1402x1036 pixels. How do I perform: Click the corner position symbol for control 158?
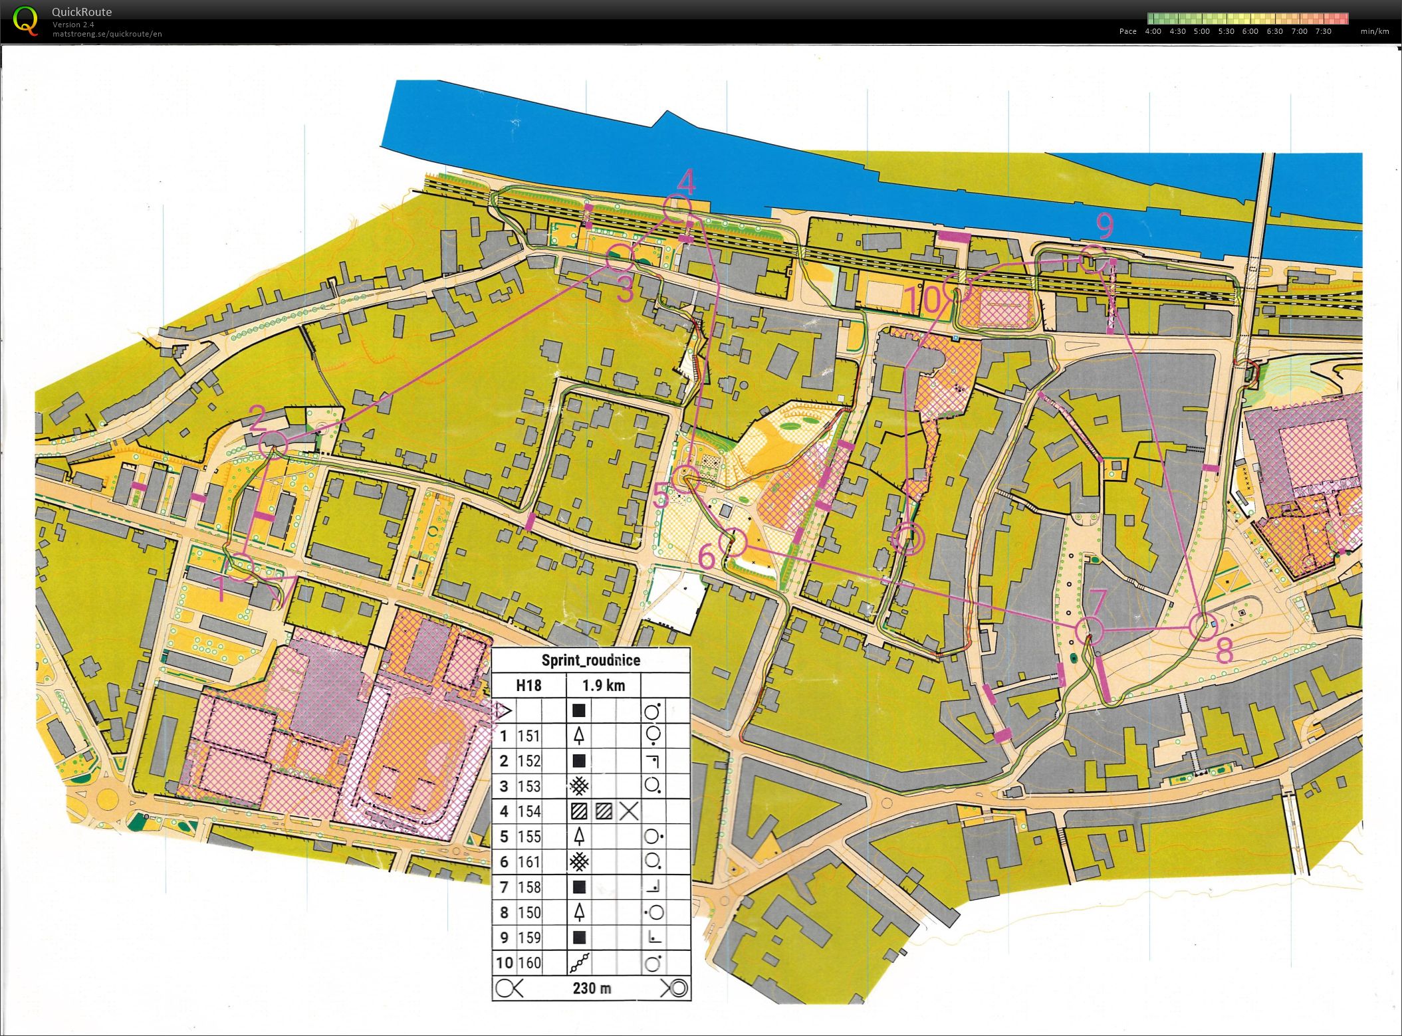tap(653, 886)
